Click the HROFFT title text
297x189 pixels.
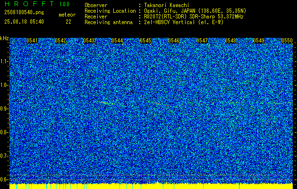tap(29, 4)
